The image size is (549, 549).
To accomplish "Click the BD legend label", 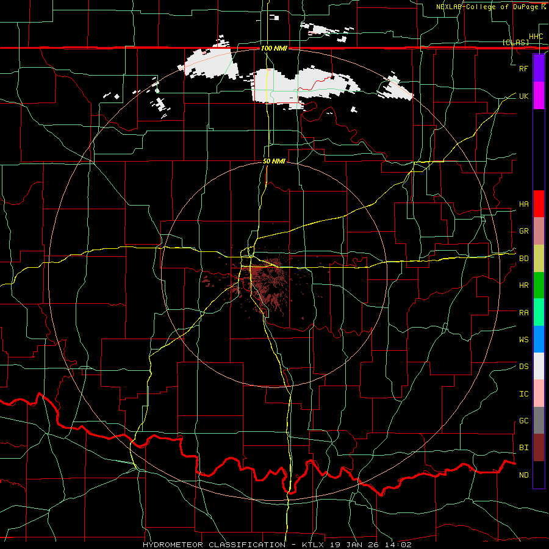I will [523, 259].
